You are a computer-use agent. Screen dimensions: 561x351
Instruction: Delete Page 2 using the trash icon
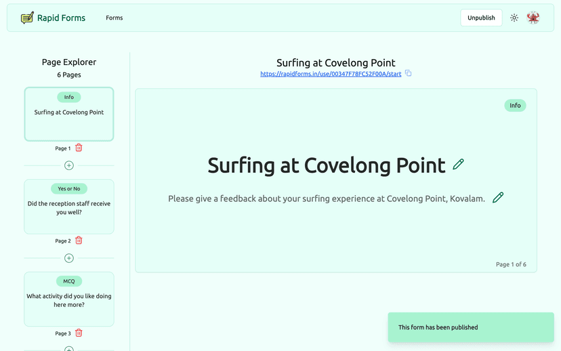pyautogui.click(x=79, y=241)
